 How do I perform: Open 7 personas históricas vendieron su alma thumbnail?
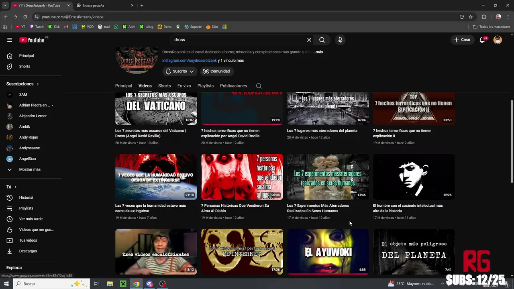pyautogui.click(x=242, y=177)
